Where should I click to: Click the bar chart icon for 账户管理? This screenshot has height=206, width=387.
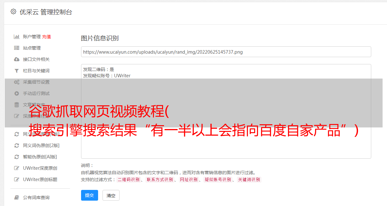17,37
